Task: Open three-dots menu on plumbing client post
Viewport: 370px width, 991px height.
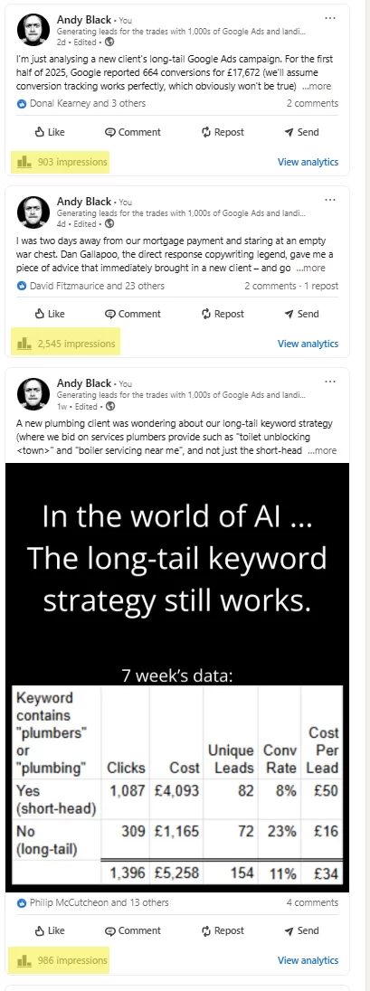Action: 329,382
